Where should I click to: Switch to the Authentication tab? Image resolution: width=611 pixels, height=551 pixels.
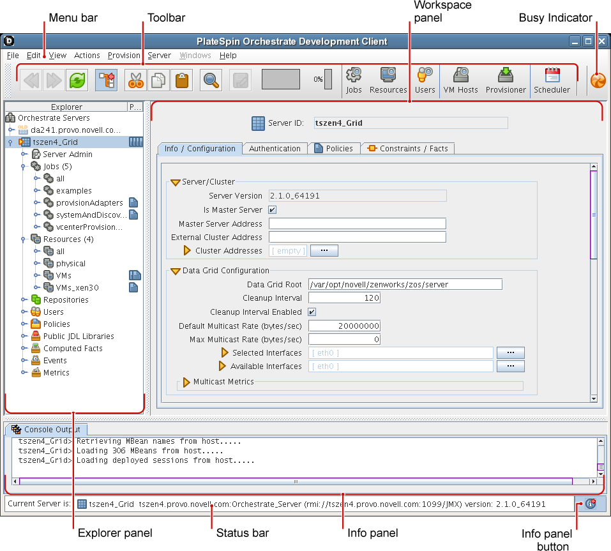click(275, 149)
